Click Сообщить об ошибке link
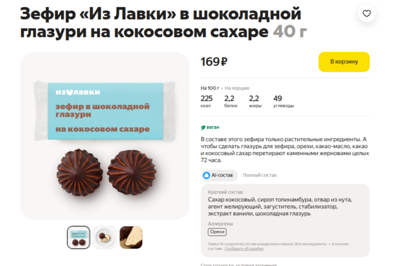 click(x=244, y=249)
